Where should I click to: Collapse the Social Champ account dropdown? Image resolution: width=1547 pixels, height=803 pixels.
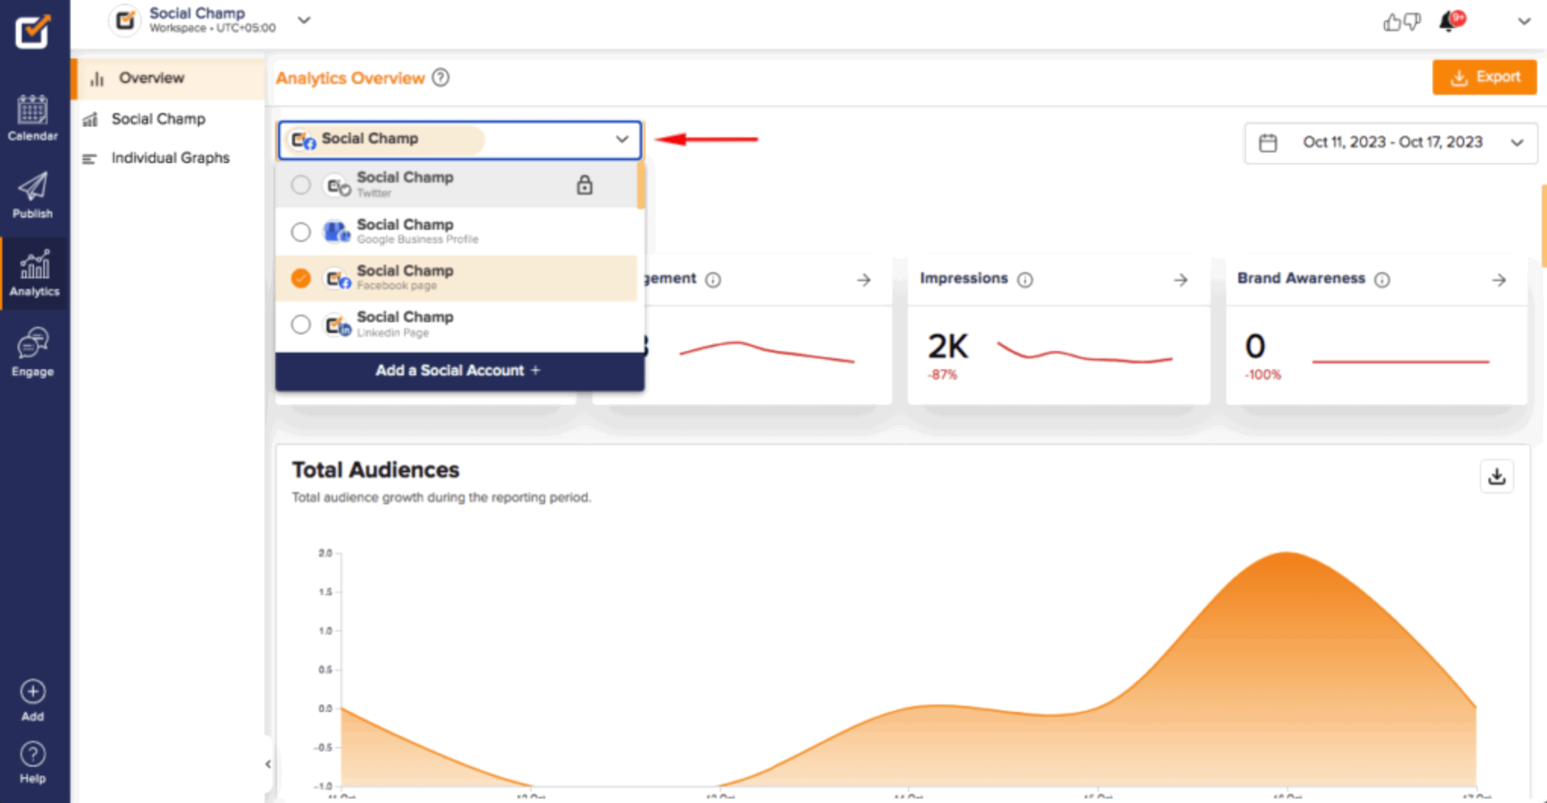pos(621,140)
